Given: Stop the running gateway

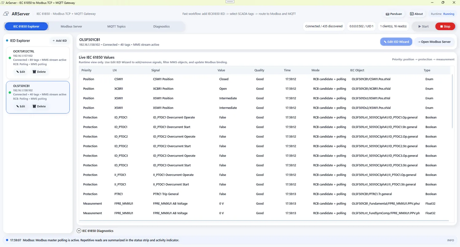Looking at the screenshot, I should coord(445,26).
